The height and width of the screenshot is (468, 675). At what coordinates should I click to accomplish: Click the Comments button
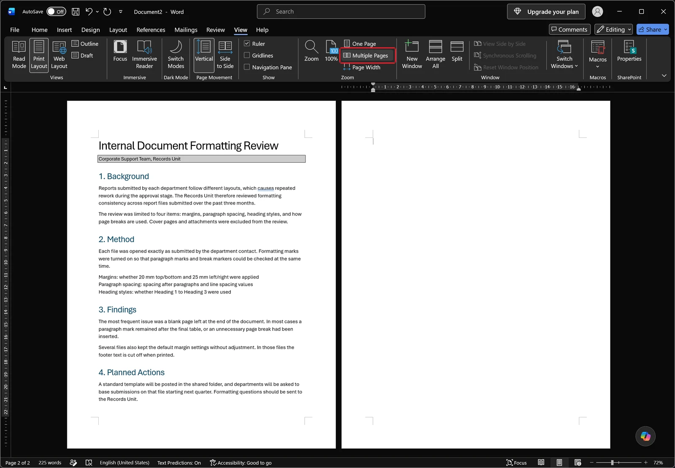click(x=570, y=30)
